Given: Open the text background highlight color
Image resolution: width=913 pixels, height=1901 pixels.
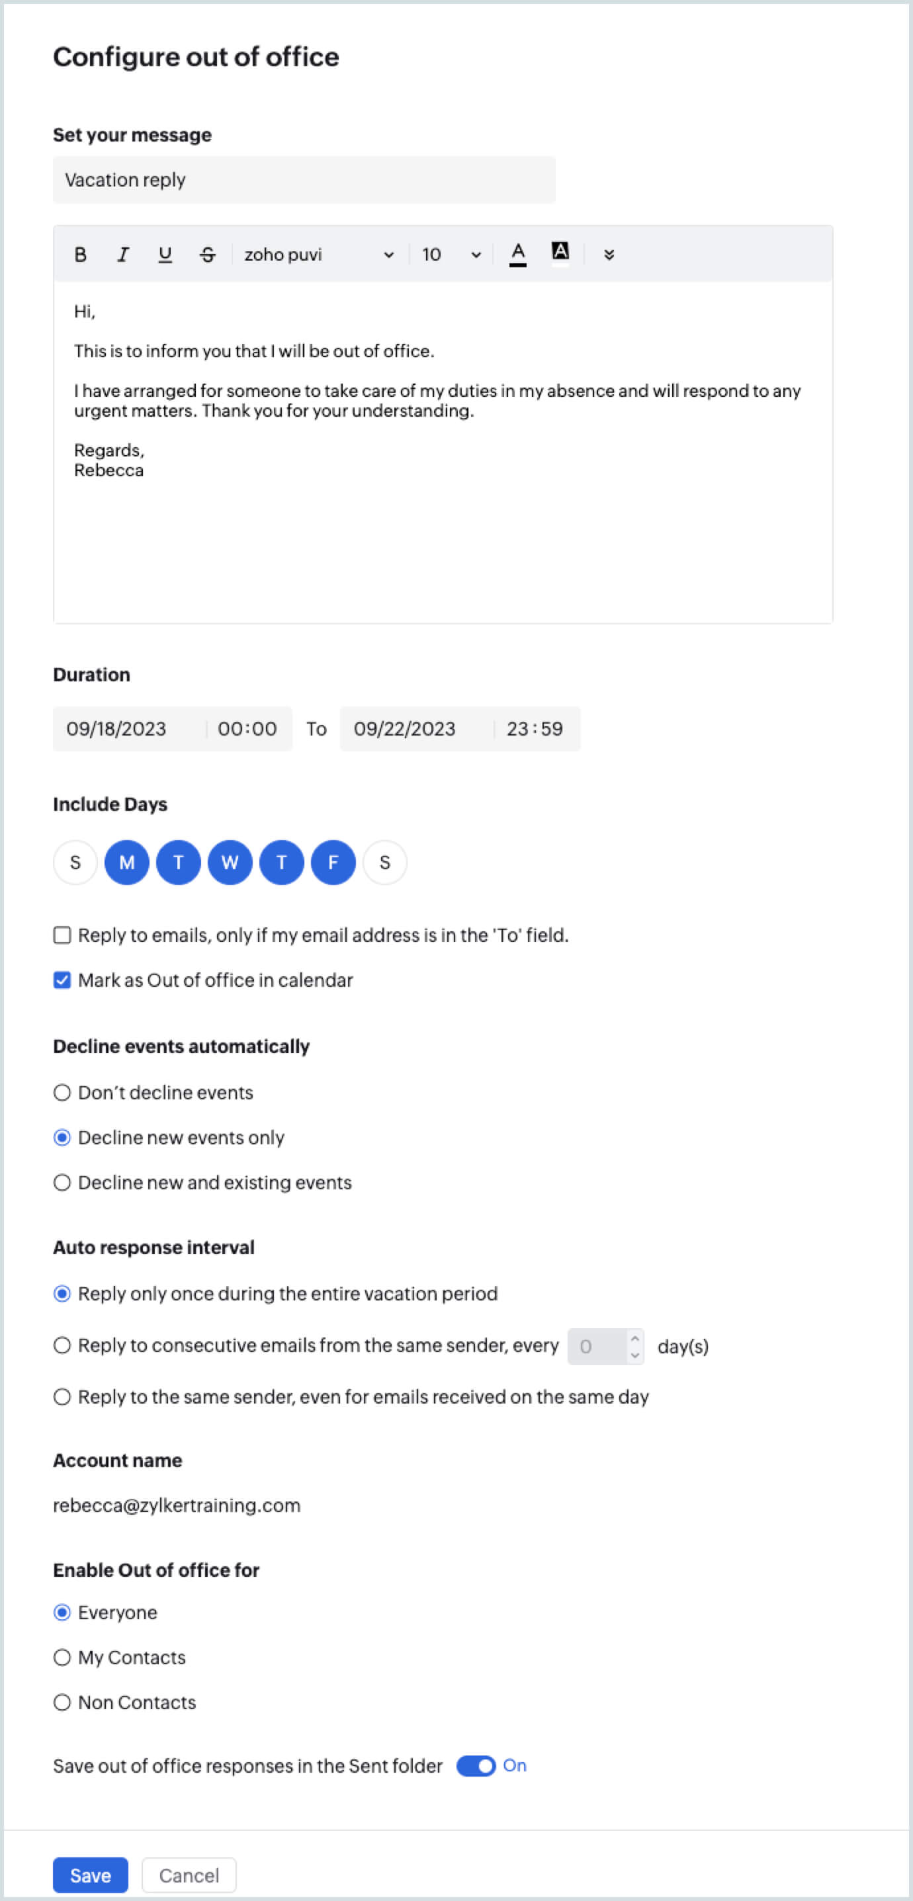Looking at the screenshot, I should [560, 253].
